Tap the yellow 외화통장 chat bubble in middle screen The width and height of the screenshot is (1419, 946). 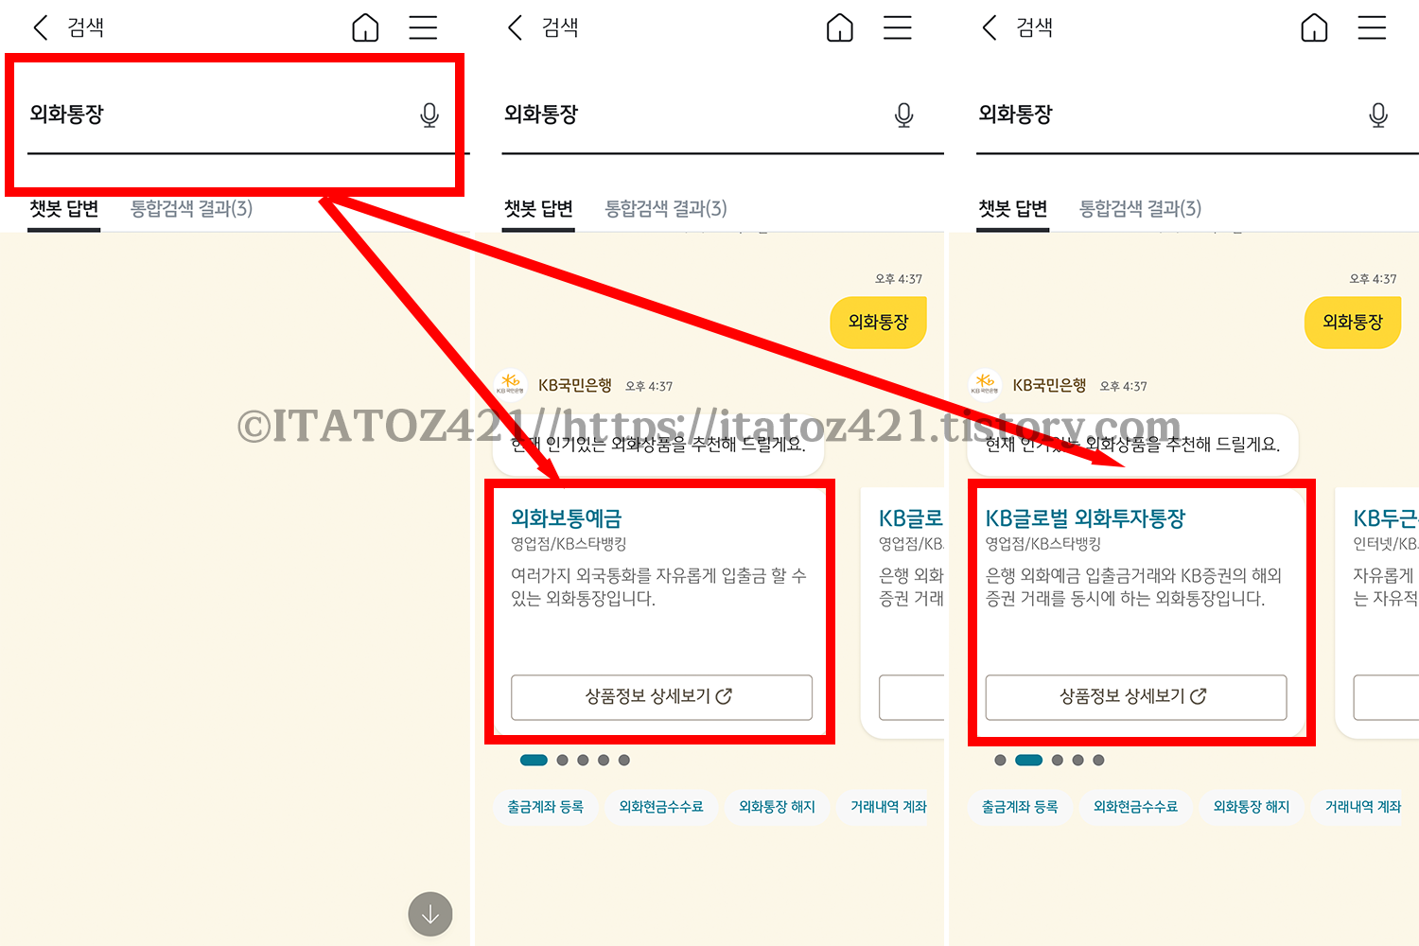878,323
